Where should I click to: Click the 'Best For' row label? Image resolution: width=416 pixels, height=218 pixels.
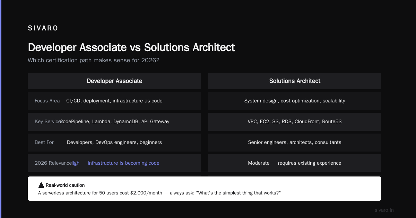[x=44, y=142]
